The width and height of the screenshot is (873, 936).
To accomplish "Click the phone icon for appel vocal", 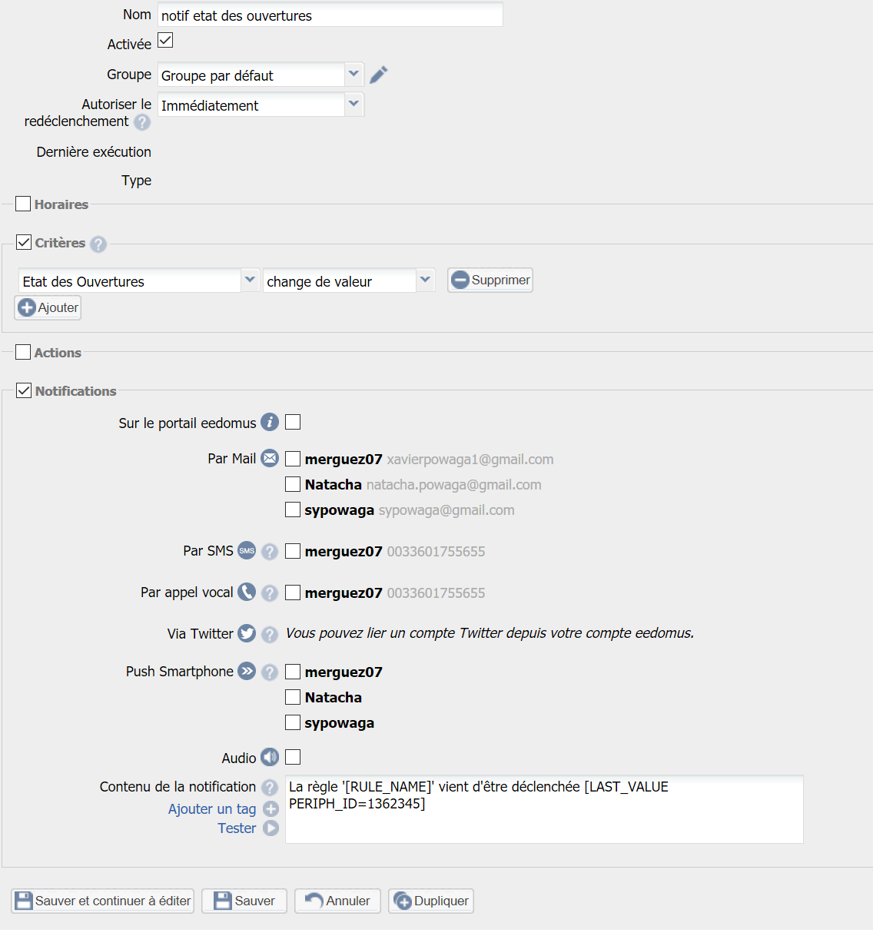I will coord(247,592).
